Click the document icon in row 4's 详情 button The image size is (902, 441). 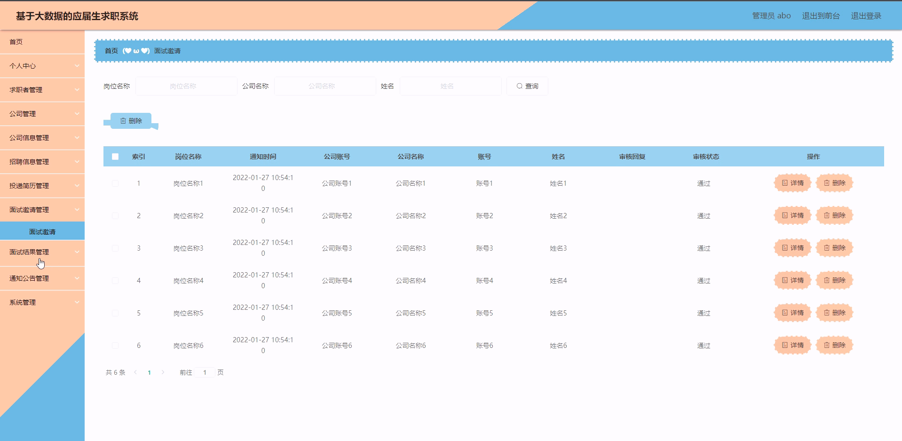784,280
